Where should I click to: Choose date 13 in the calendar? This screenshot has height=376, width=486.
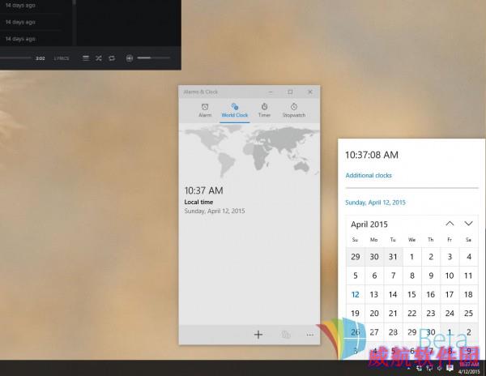point(374,294)
